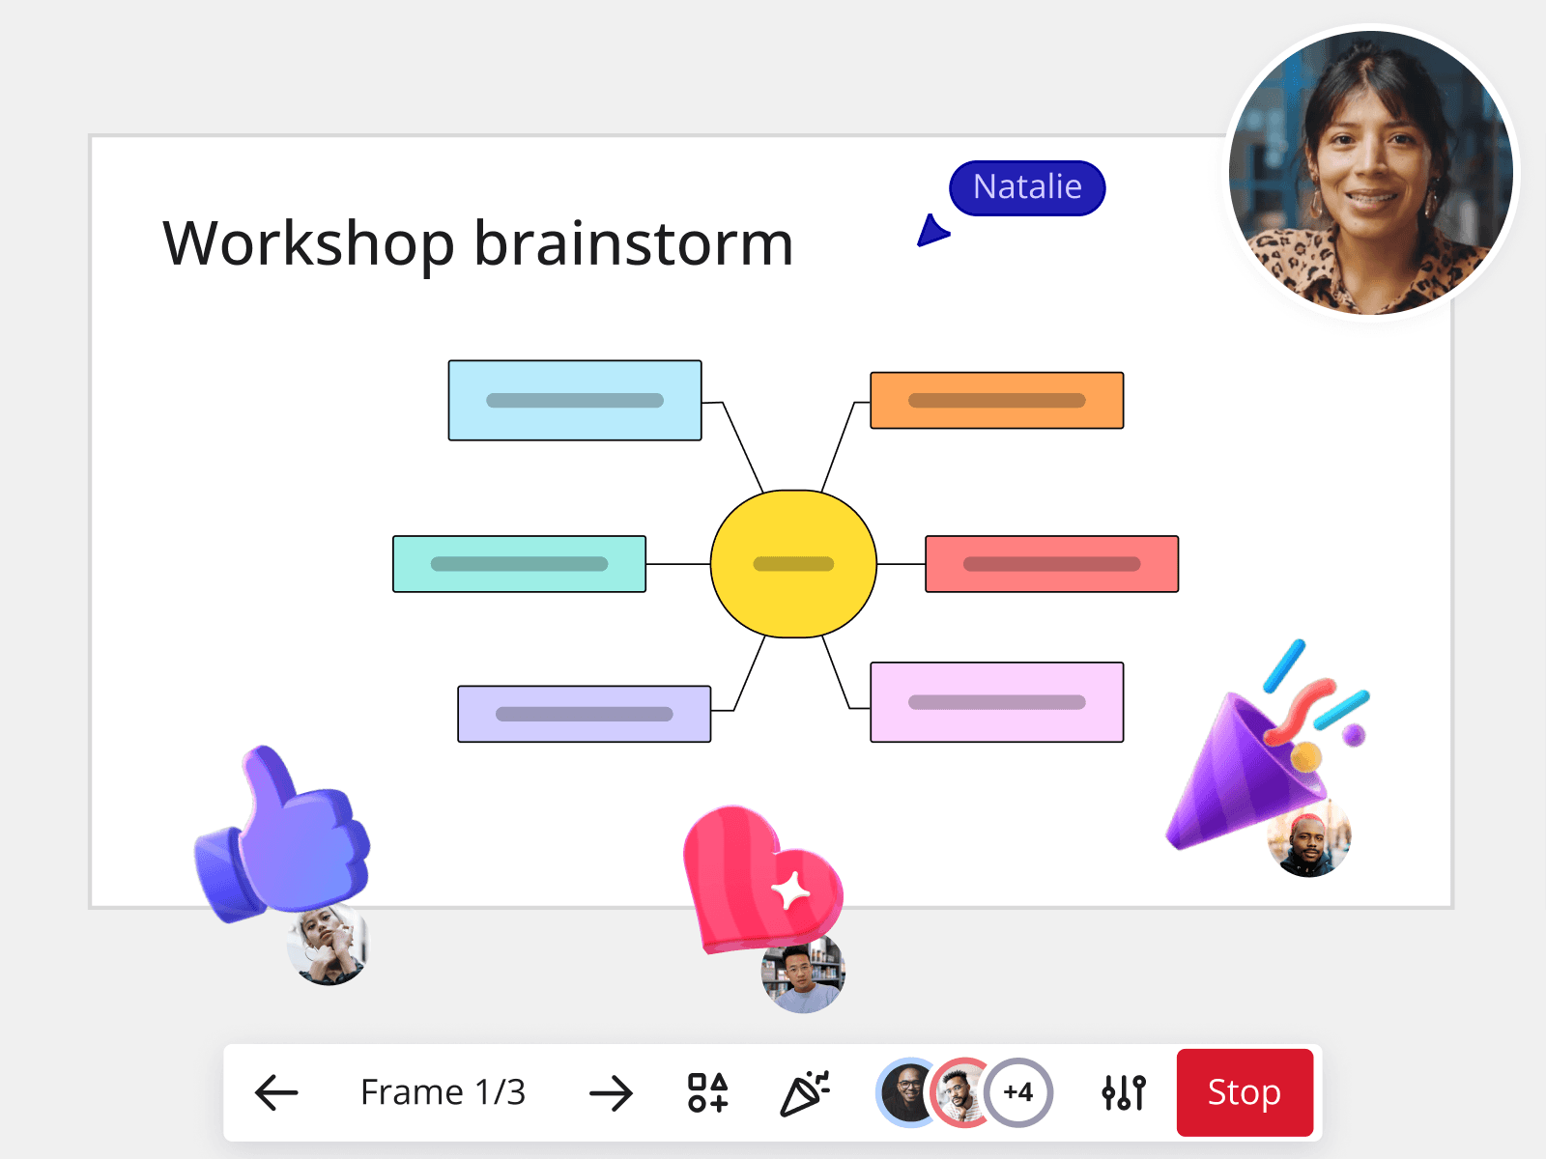Advance to the next frame arrow
This screenshot has height=1159, width=1546.
pyautogui.click(x=611, y=1092)
